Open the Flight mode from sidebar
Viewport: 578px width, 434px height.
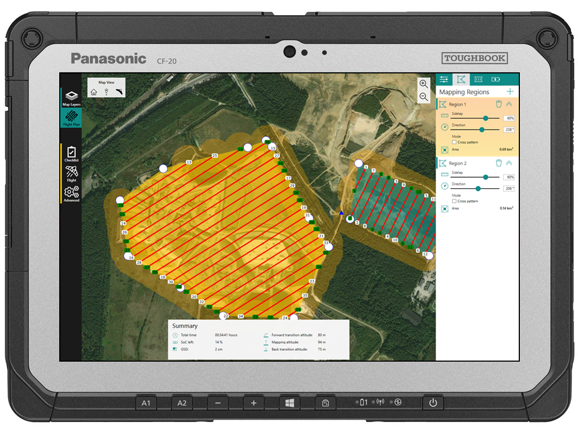pyautogui.click(x=71, y=174)
